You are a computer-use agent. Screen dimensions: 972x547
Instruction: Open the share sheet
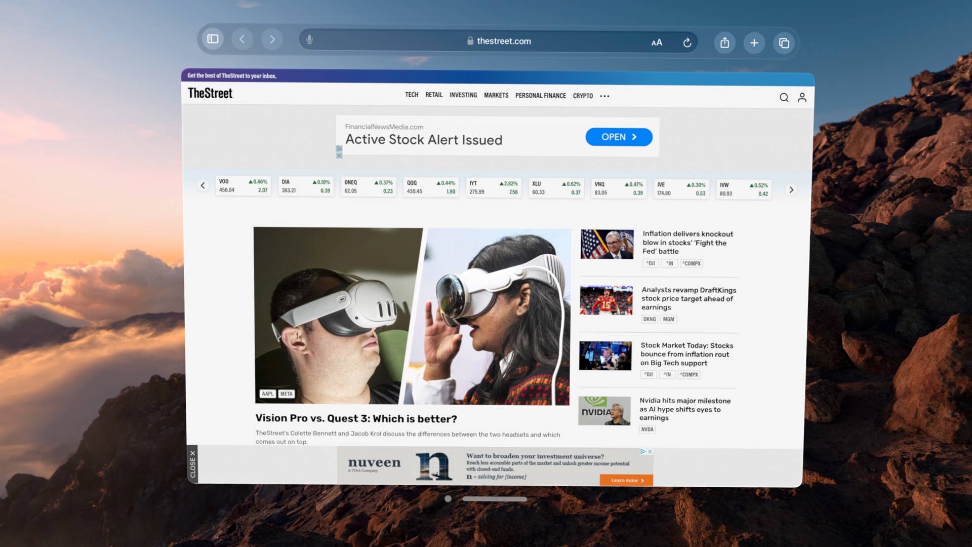click(725, 43)
